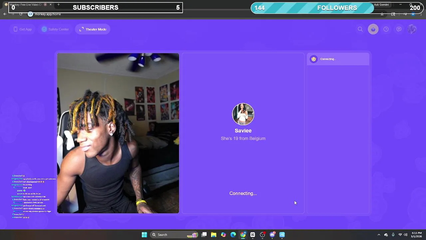Open Discord from taskbar
The image size is (426, 240).
[x=272, y=235]
